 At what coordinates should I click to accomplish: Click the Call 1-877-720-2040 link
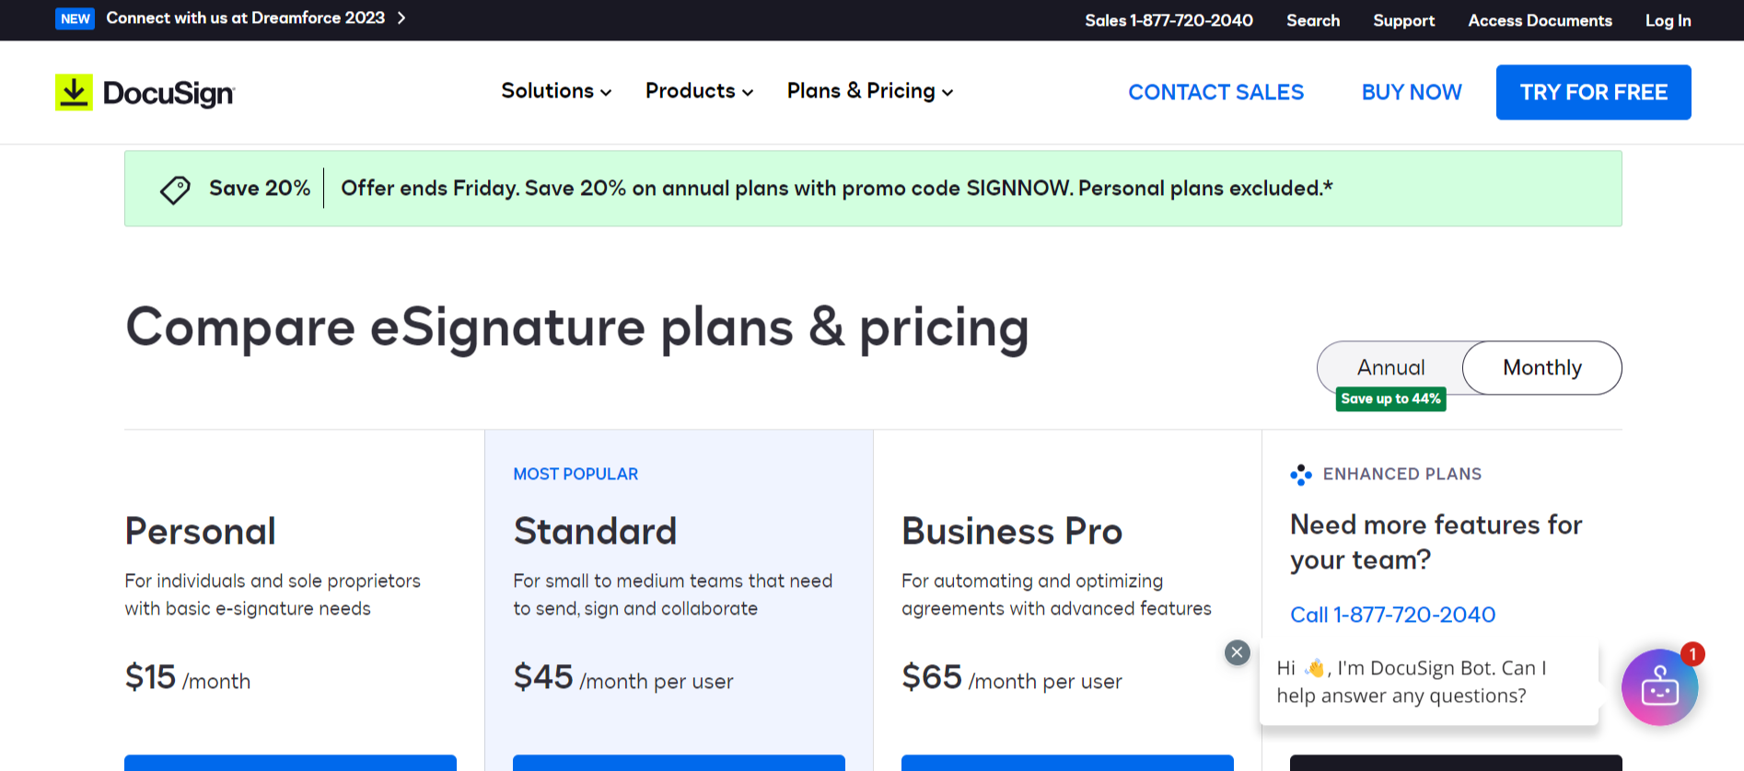click(1392, 615)
